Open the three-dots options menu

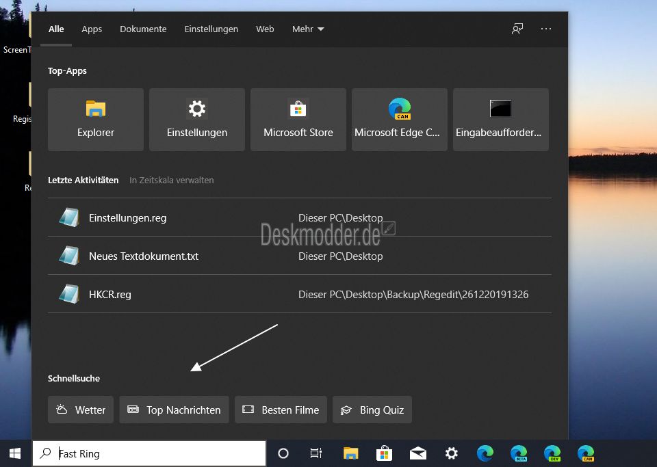pos(546,29)
